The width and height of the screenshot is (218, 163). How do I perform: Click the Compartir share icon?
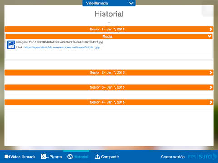pyautogui.click(x=97, y=157)
